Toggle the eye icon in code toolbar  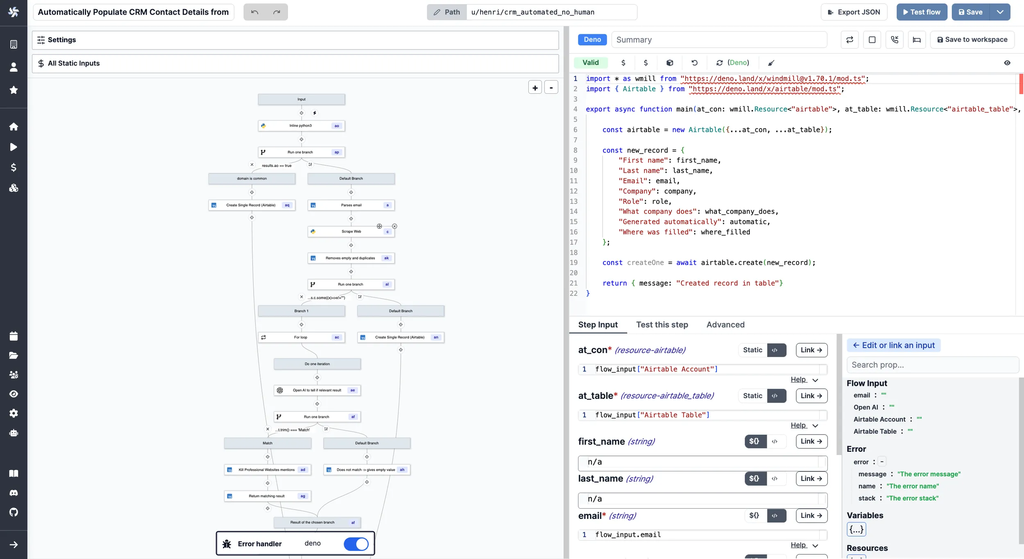click(x=1007, y=63)
